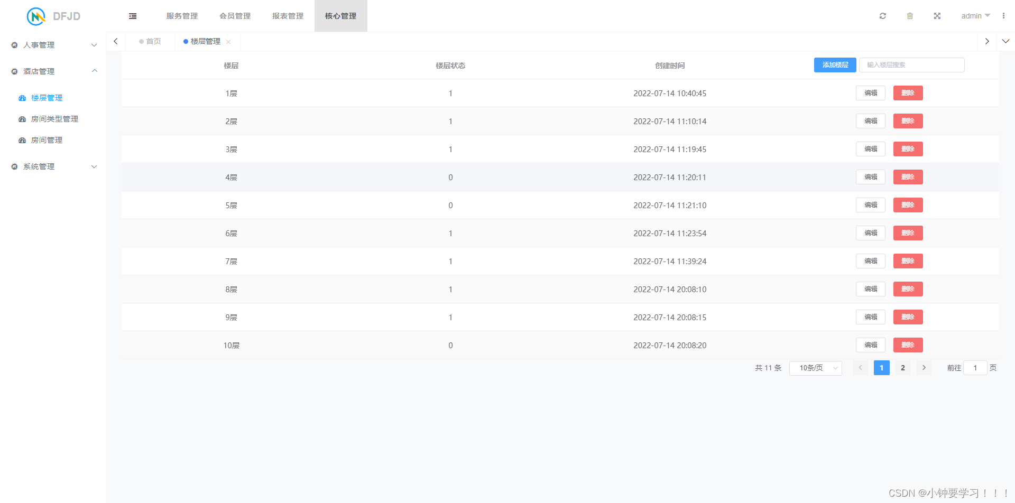Screen dimensions: 1015x503
Task: Select the 核心管理 top menu
Action: [x=340, y=16]
